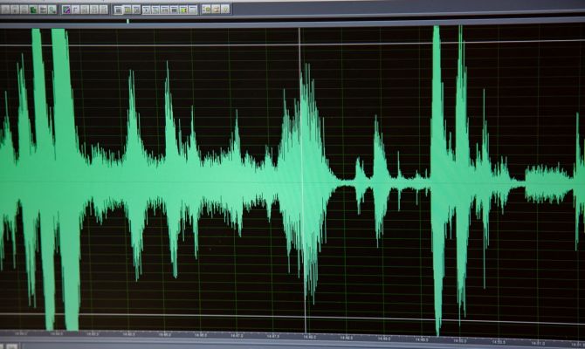The image size is (585, 349).
Task: Click the first icon in the top toolbar
Action: (x=5, y=10)
